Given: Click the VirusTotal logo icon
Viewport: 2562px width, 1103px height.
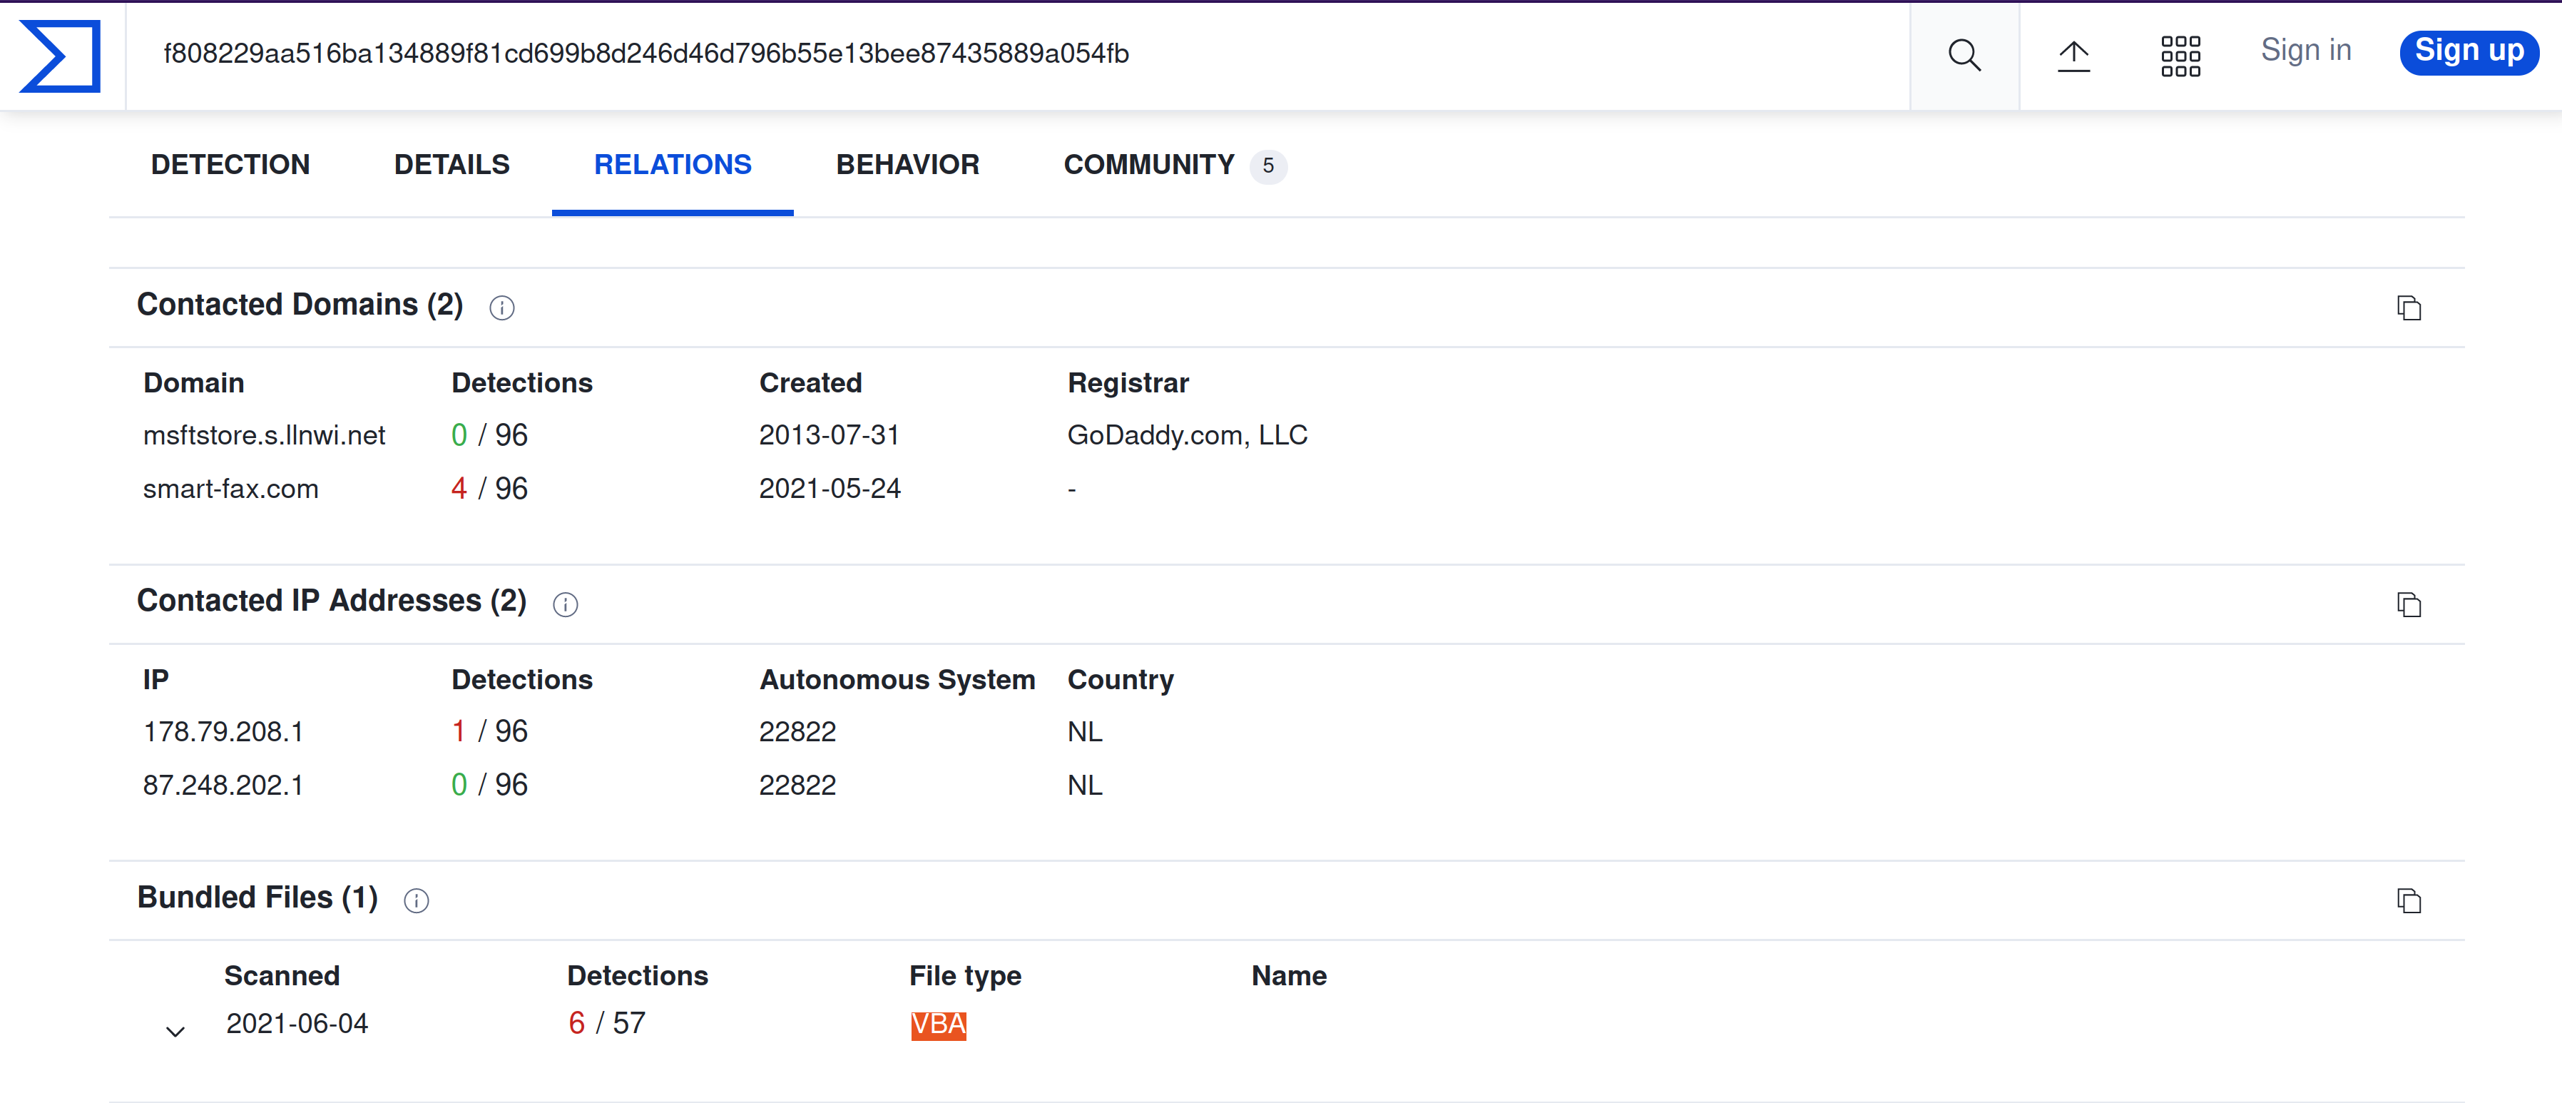Looking at the screenshot, I should [x=61, y=56].
